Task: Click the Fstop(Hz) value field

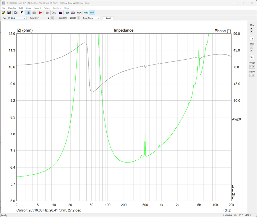Action: (72, 18)
